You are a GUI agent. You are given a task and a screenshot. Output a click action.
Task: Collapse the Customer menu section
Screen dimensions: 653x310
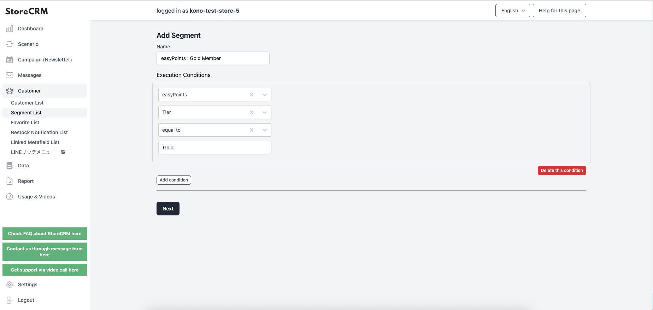point(45,91)
